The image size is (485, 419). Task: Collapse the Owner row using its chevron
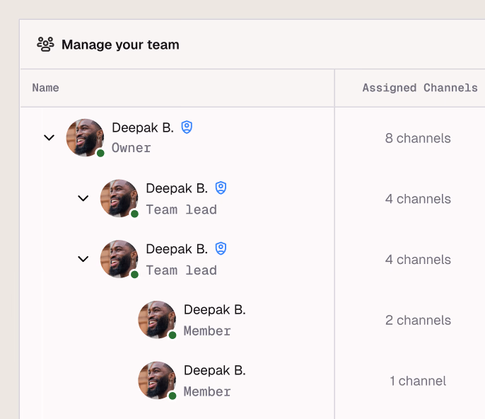coord(49,137)
